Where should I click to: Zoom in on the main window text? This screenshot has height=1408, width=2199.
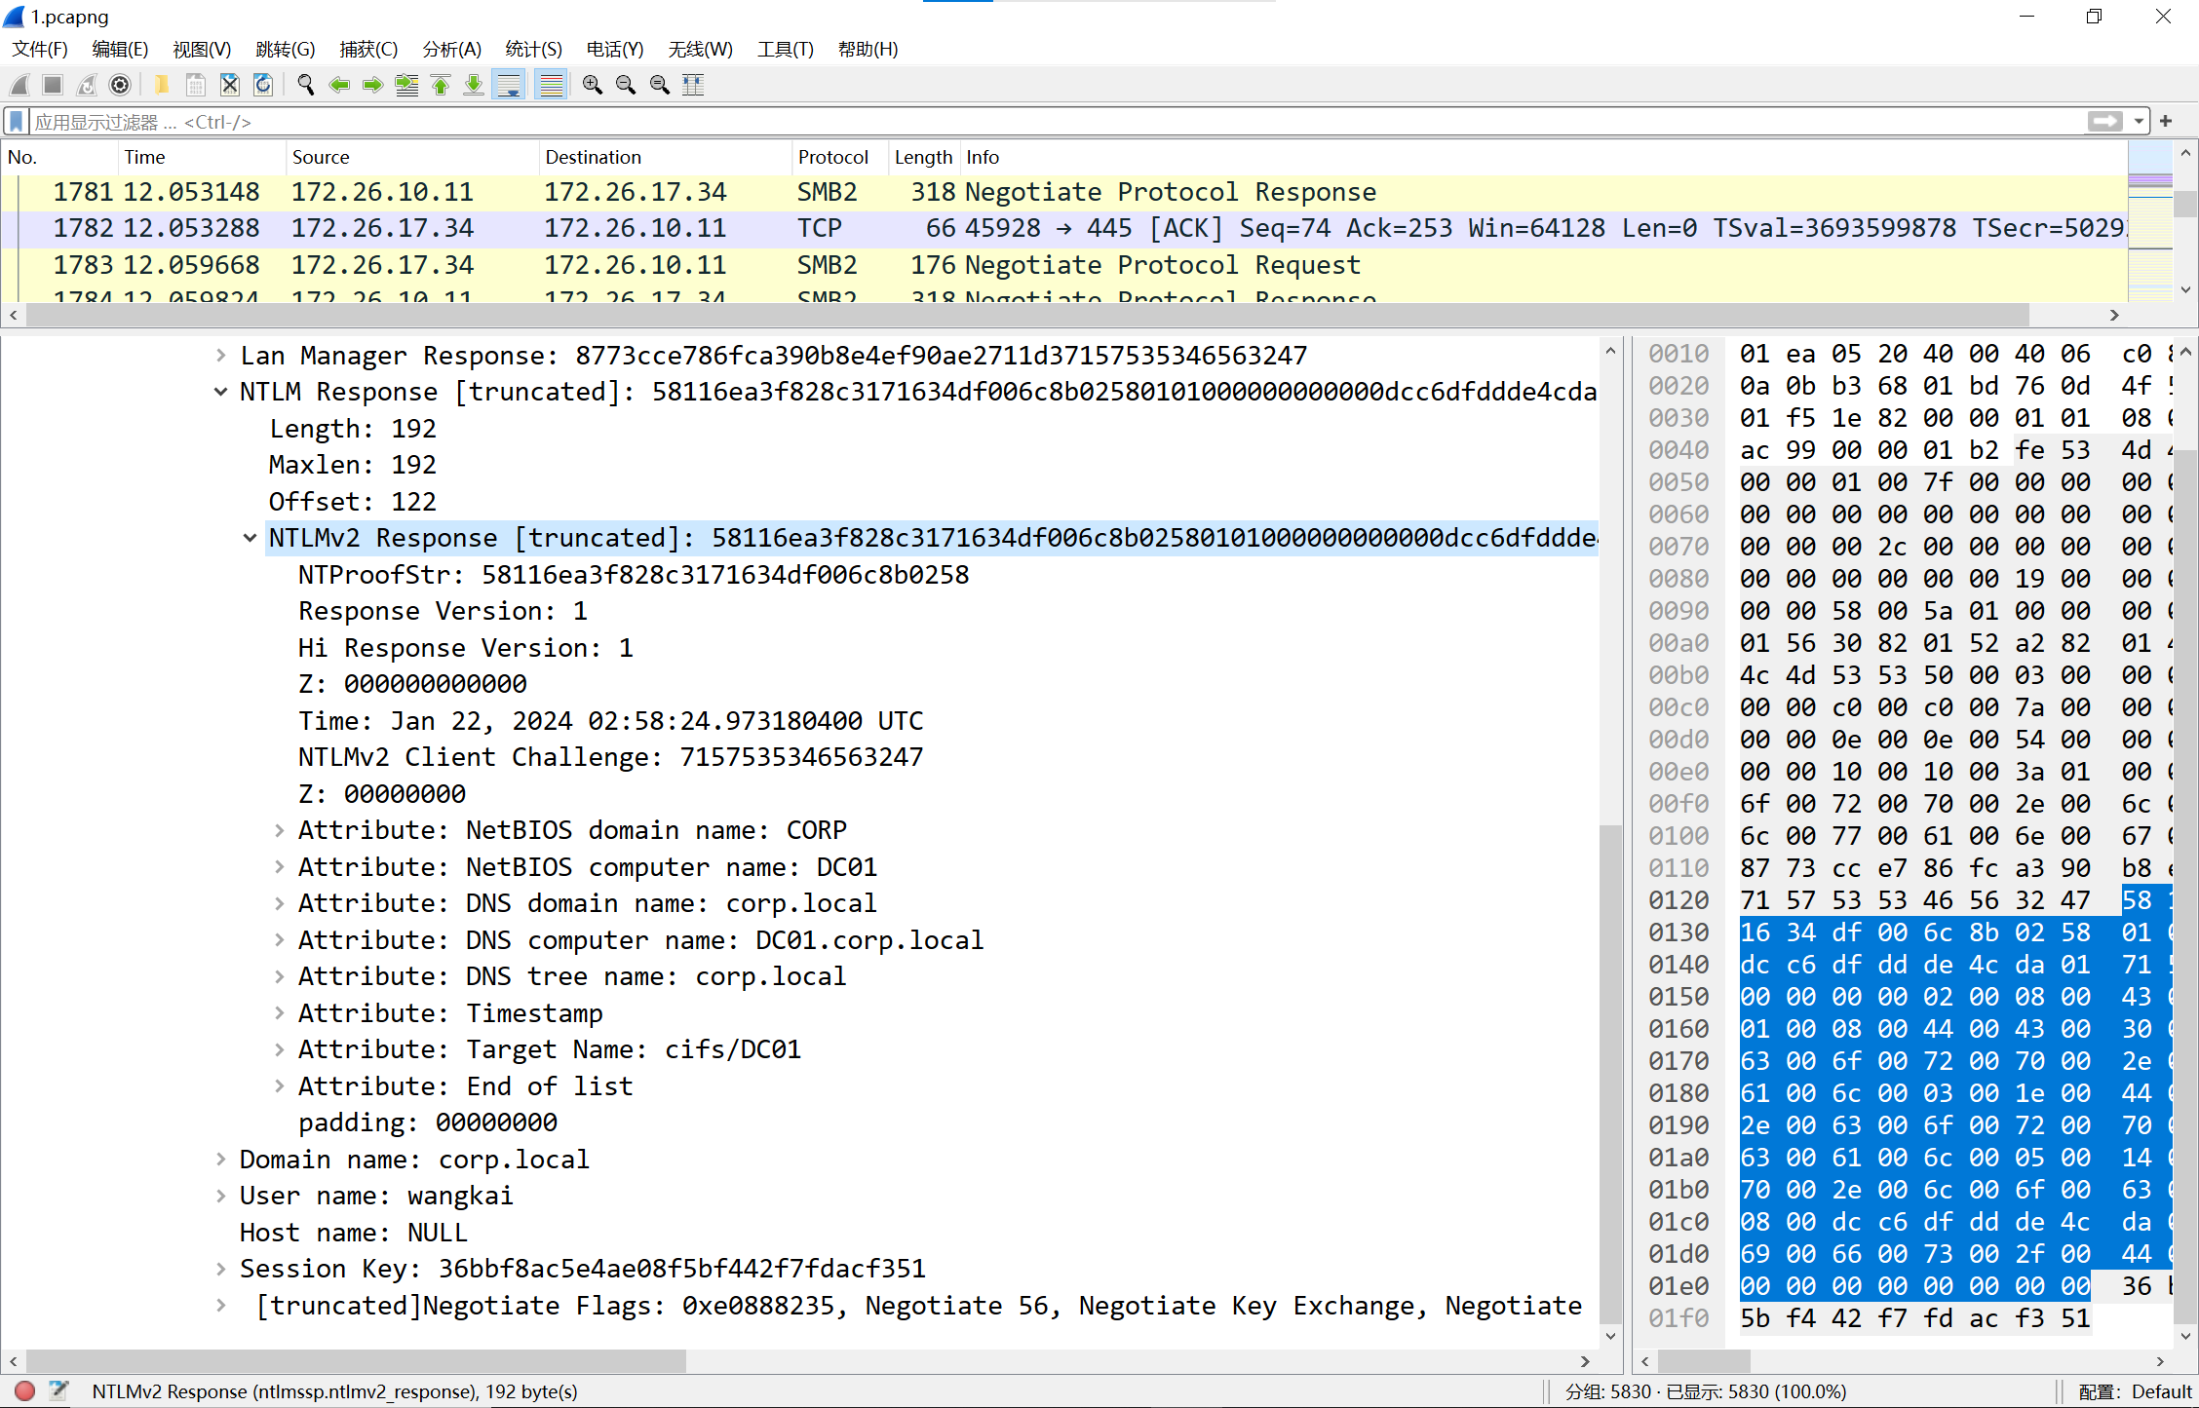click(592, 85)
